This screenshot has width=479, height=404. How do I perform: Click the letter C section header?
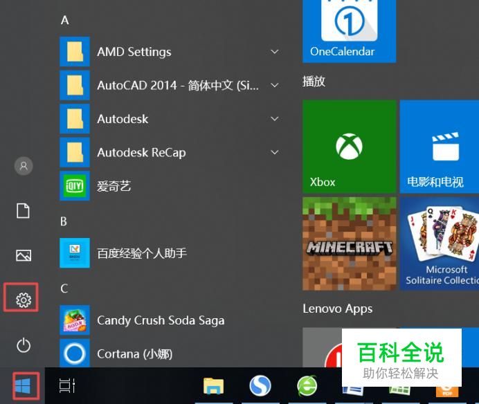pyautogui.click(x=64, y=288)
